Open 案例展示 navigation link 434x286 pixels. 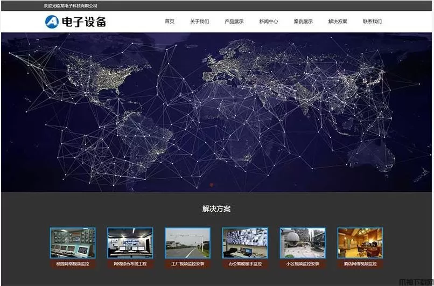303,22
